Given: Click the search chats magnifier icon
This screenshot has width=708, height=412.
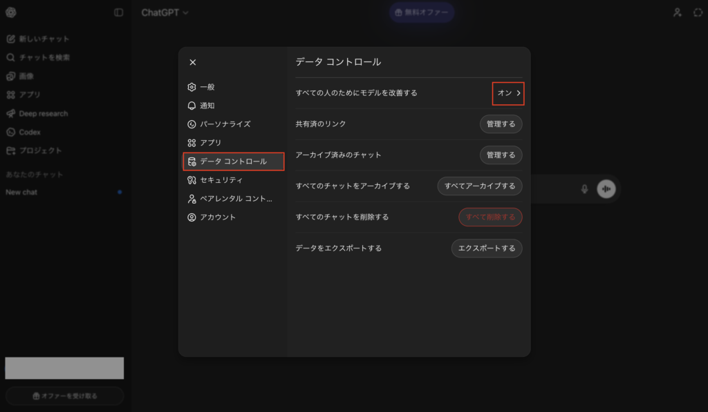Looking at the screenshot, I should click(11, 57).
